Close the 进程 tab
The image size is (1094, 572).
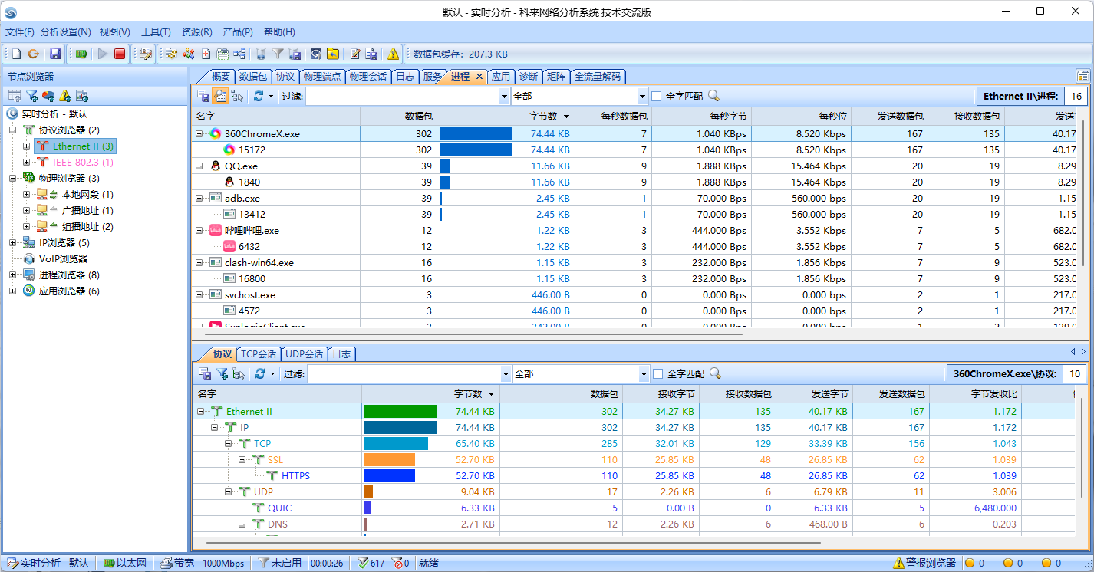pyautogui.click(x=479, y=76)
